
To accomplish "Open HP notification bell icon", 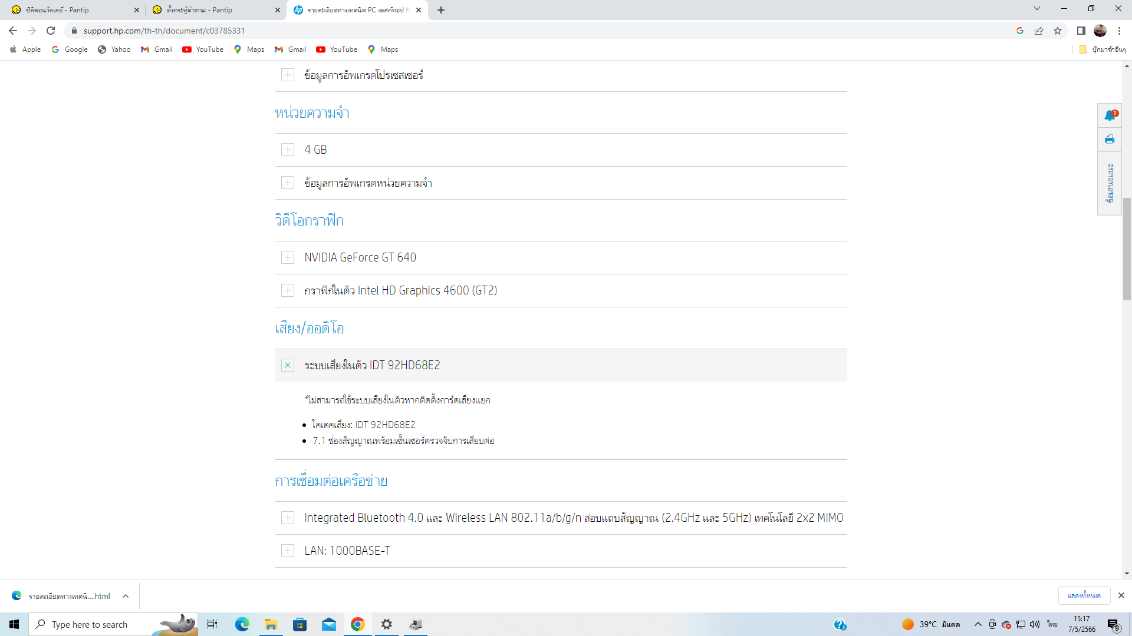I will [x=1110, y=115].
